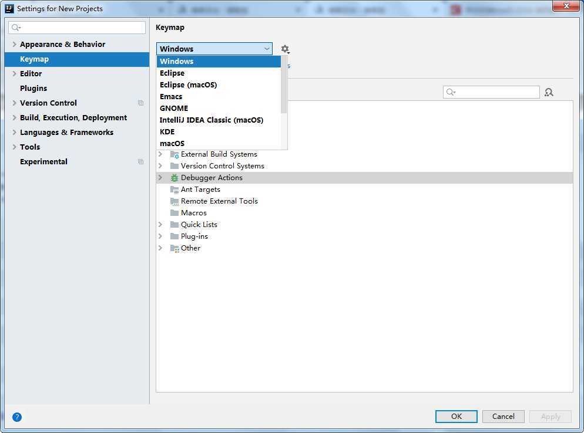
Task: Expand Version Control settings group
Action: (x=14, y=103)
